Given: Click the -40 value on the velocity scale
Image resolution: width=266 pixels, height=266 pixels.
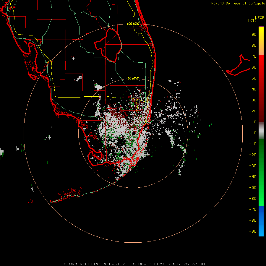Looking at the screenshot, I should pos(253,177).
